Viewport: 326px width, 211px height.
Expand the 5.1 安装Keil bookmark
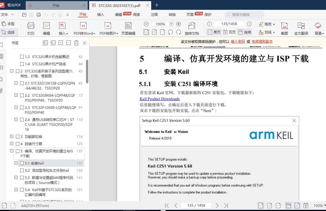pyautogui.click(x=16, y=163)
